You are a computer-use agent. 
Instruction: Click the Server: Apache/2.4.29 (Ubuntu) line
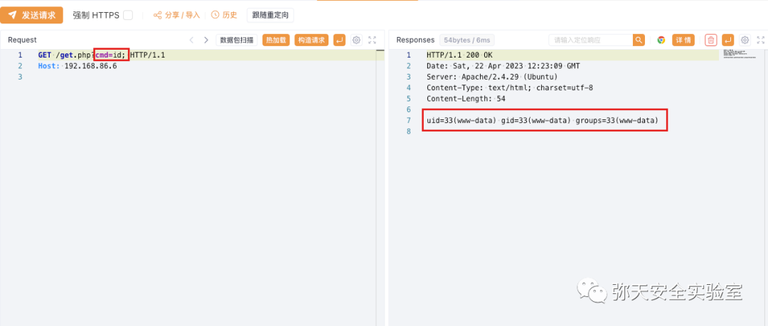[492, 77]
